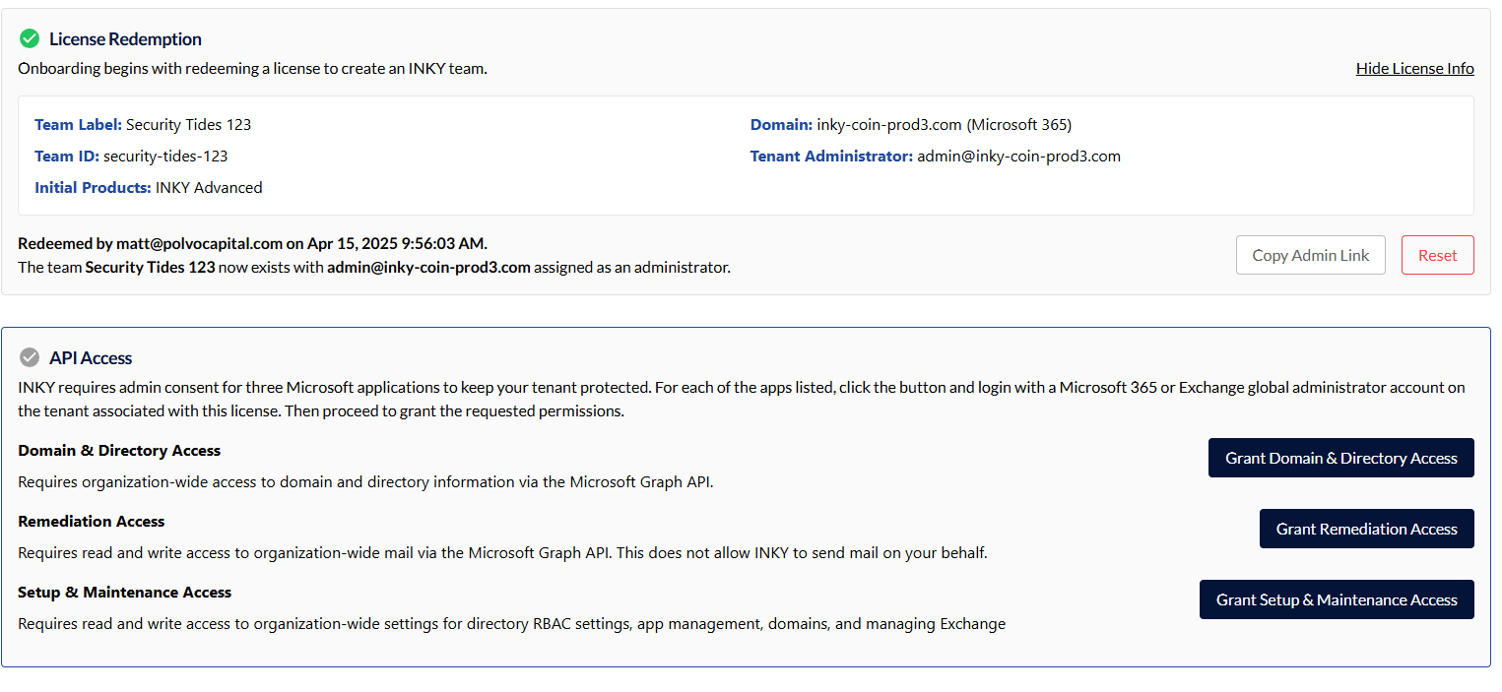The image size is (1502, 692).
Task: Click the redeemed by matt@polvocapital.com line
Action: [x=252, y=244]
